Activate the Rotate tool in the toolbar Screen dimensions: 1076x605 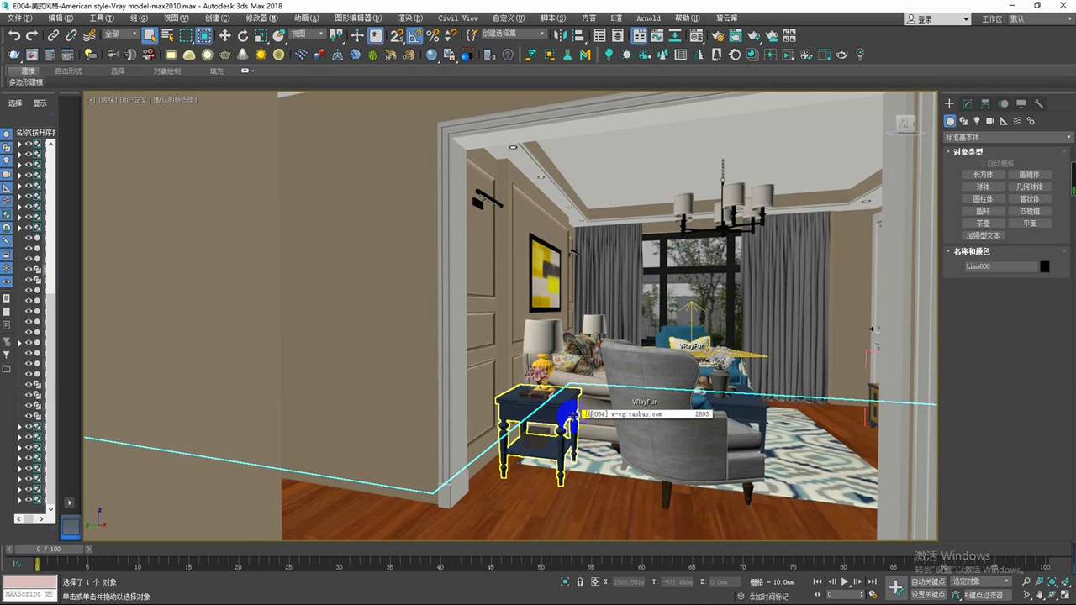pos(243,35)
